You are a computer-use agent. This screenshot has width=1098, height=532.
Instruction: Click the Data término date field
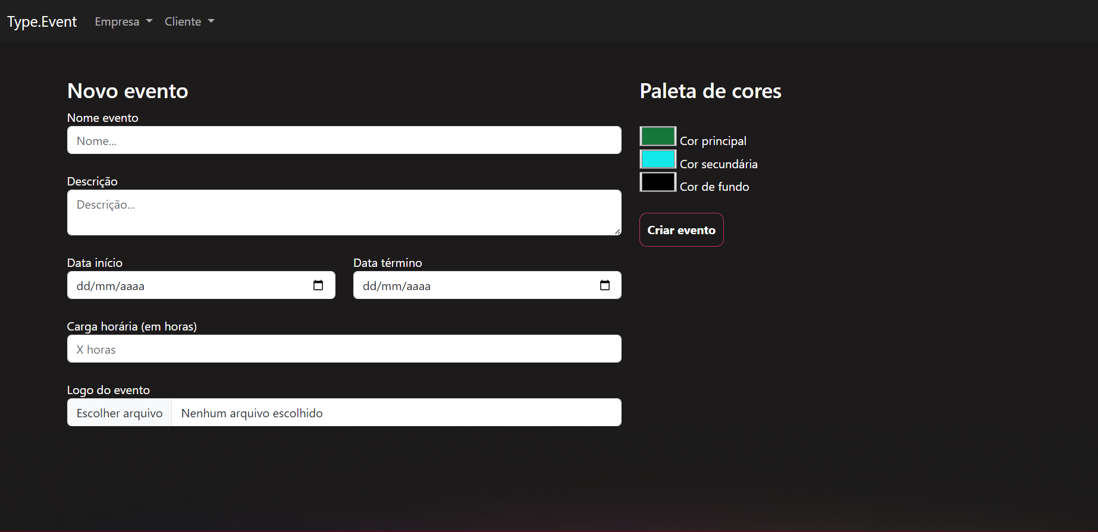487,285
